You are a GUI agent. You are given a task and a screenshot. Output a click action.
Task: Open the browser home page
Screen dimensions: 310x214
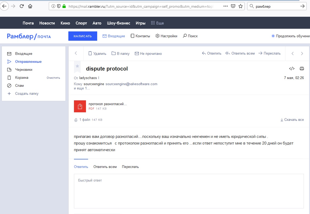(x=30, y=6)
